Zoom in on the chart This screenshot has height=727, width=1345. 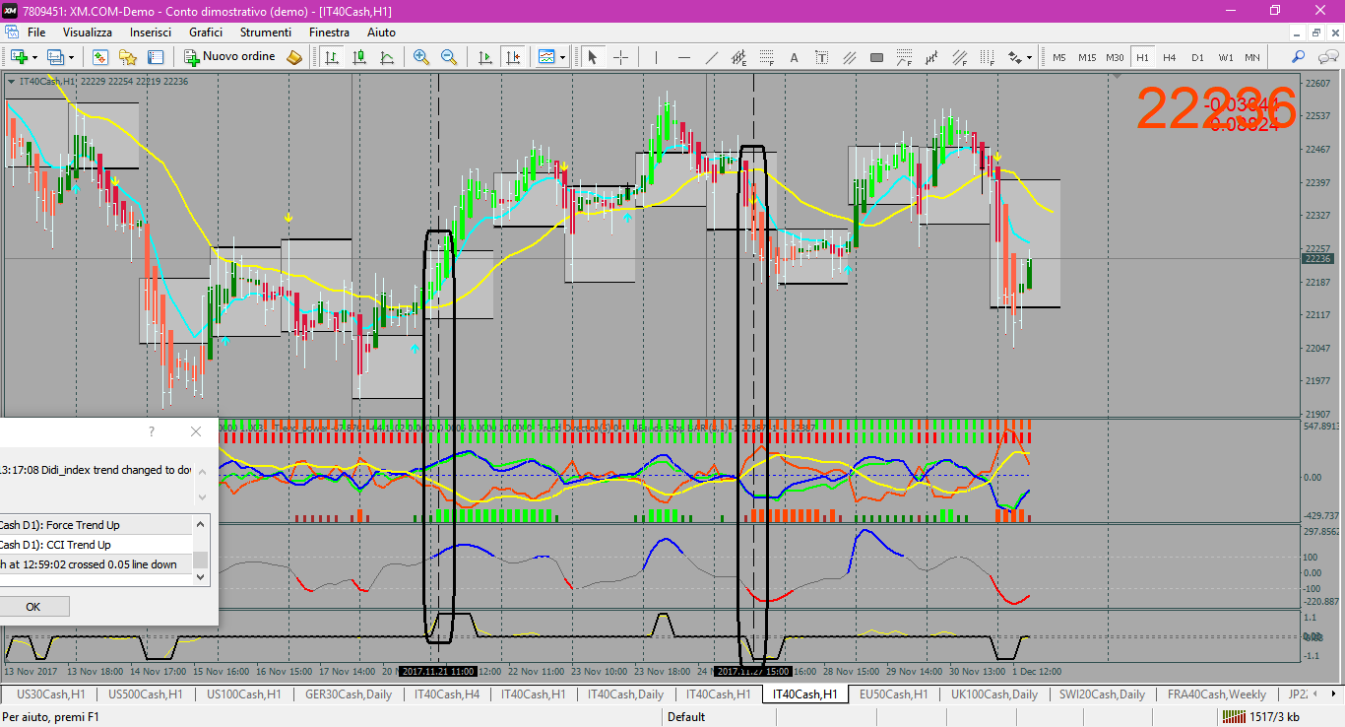click(421, 57)
